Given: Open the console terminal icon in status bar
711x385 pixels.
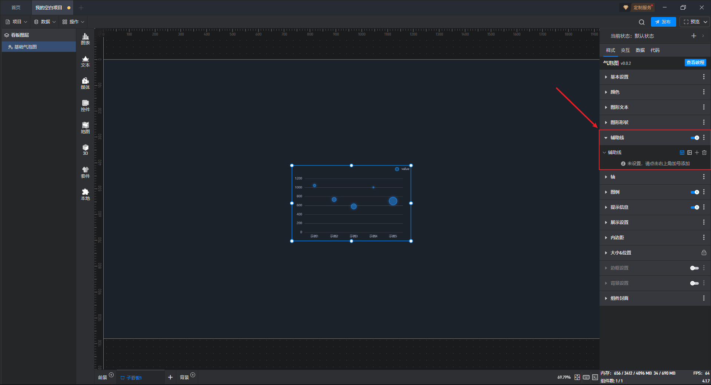Looking at the screenshot, I should (x=595, y=377).
